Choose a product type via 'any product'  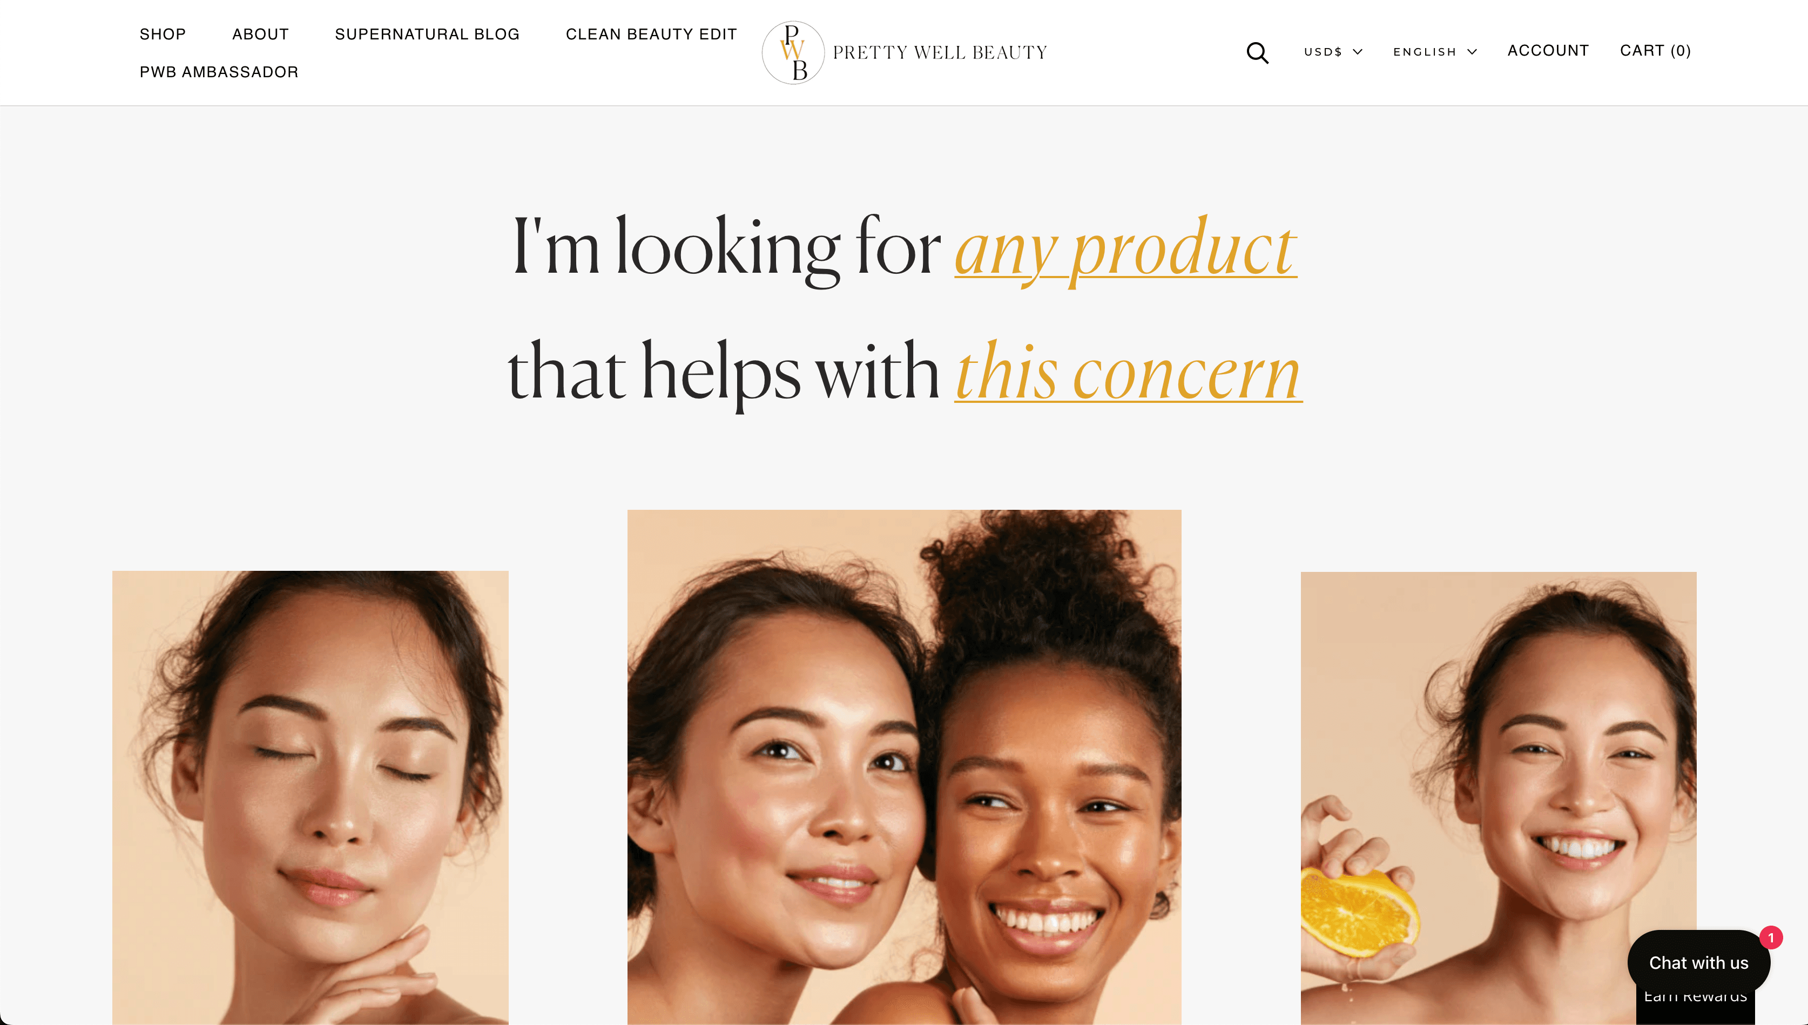(1125, 249)
